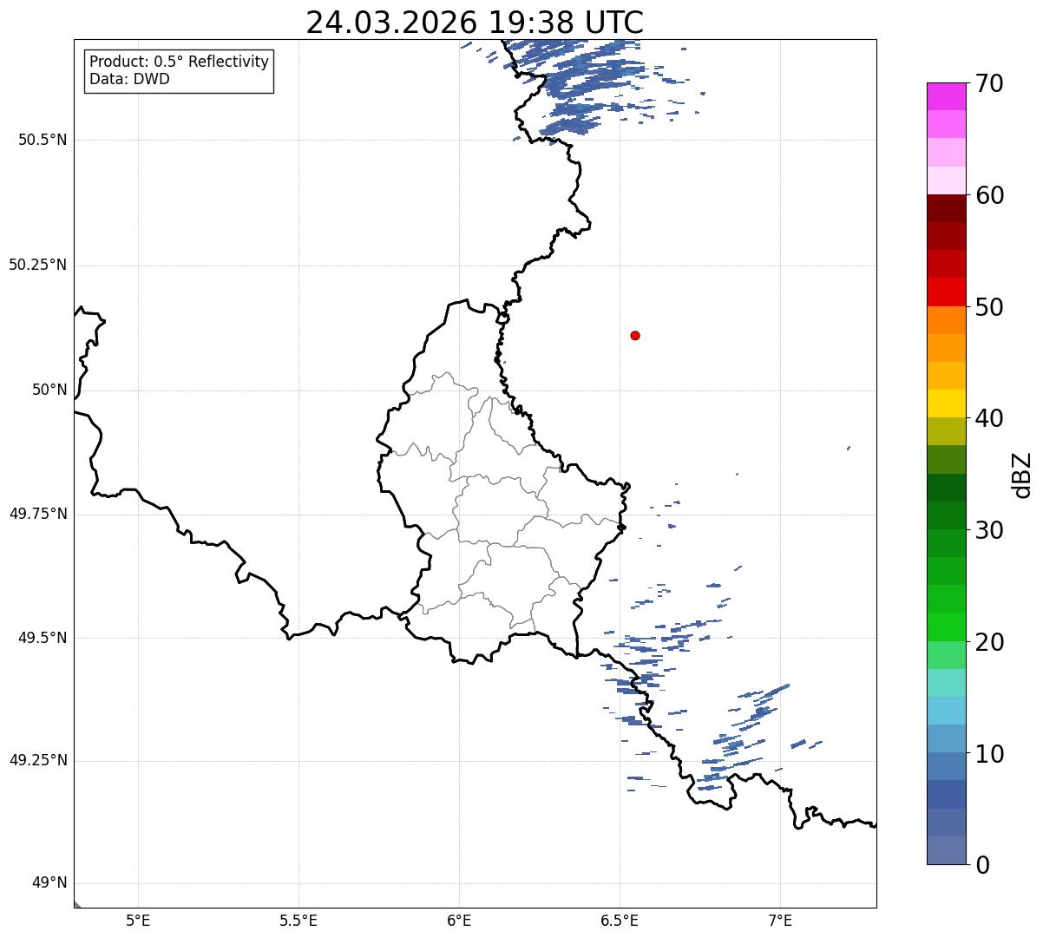Pick the cyan swatch between 10 and 20
Image resolution: width=1043 pixels, height=938 pixels.
coord(947,712)
